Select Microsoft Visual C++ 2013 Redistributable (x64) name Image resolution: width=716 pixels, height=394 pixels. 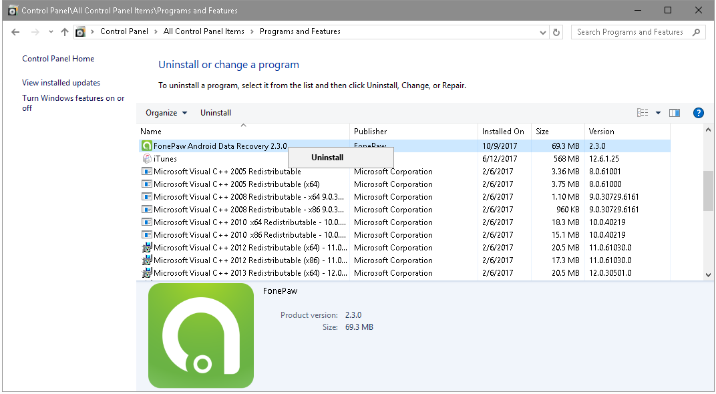(x=250, y=273)
